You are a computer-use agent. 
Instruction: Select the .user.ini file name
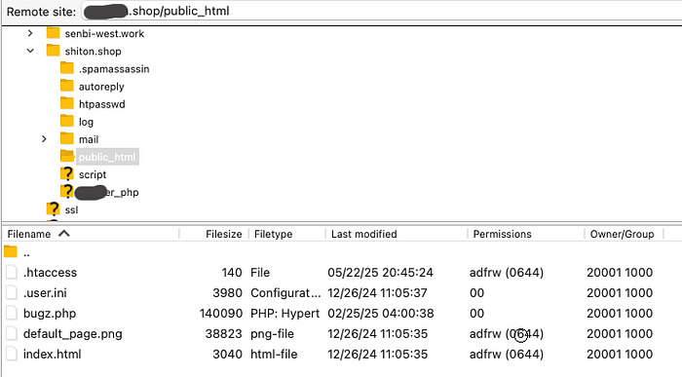point(45,293)
